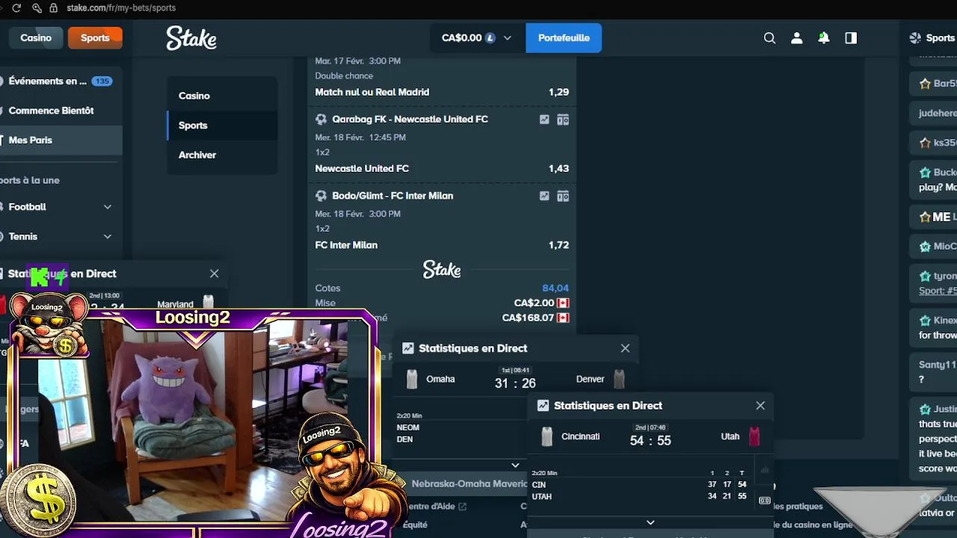Open live stats for Bodo/Glimt - FC Inter Milan
Image resolution: width=957 pixels, height=538 pixels.
[x=544, y=196]
